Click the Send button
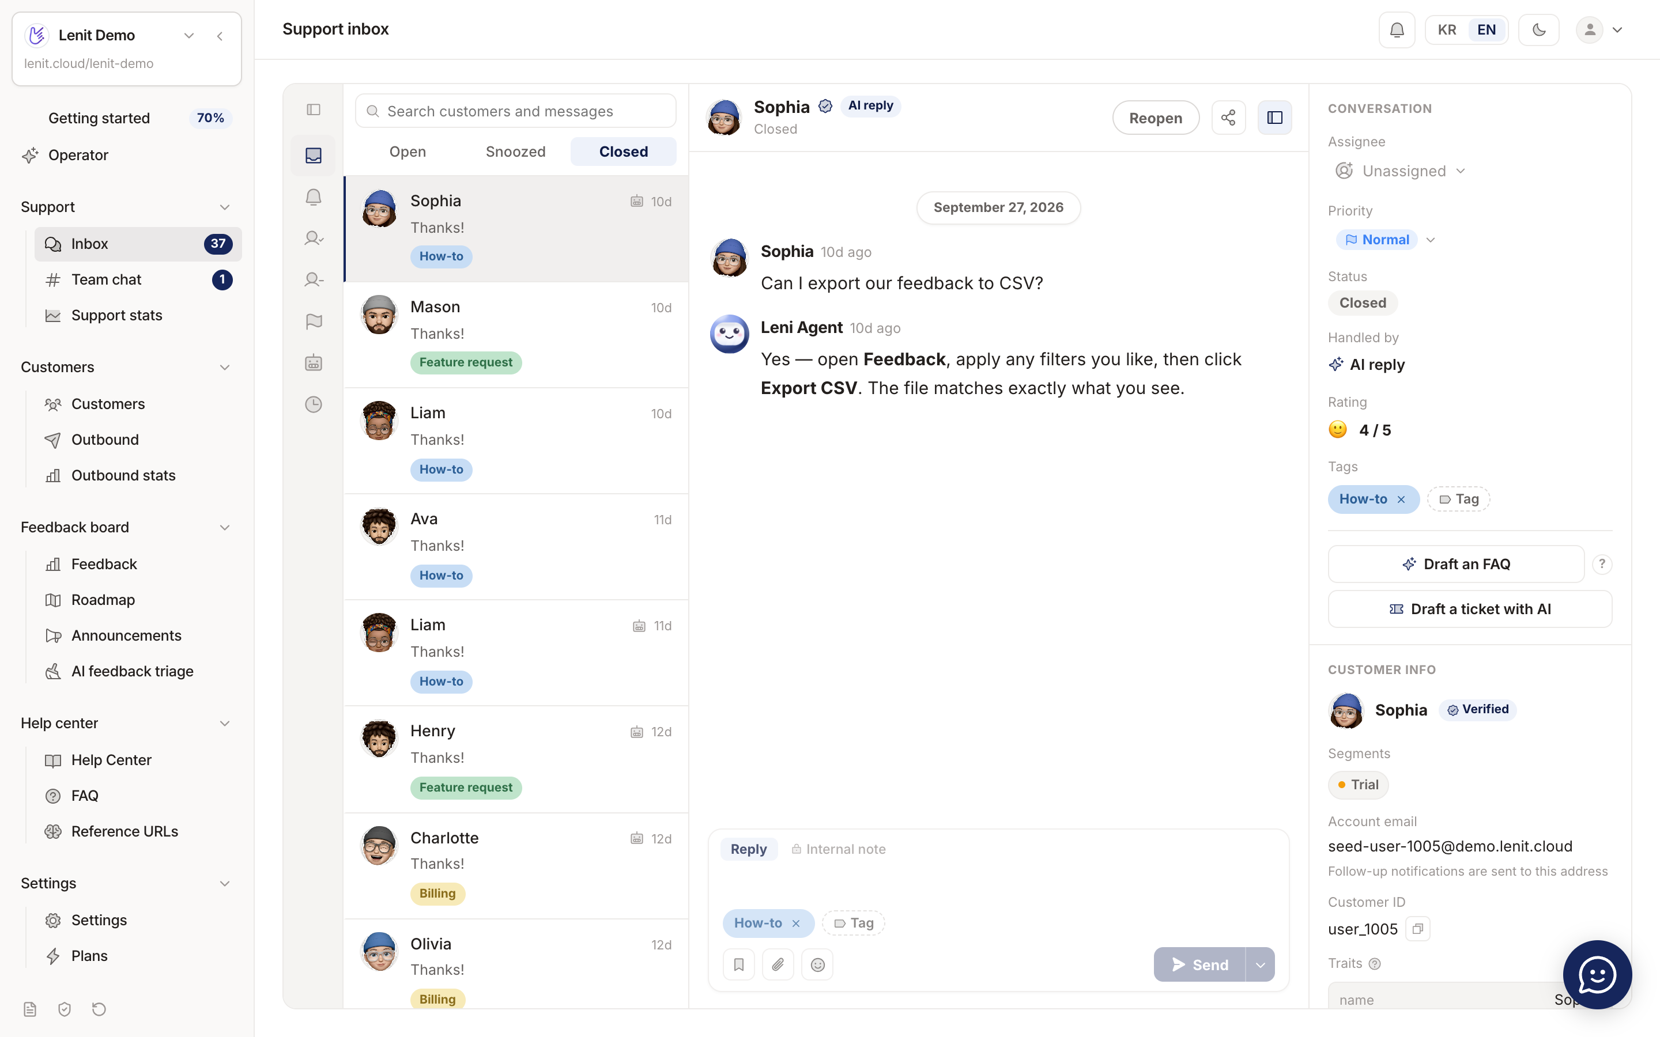The width and height of the screenshot is (1660, 1037). tap(1199, 964)
